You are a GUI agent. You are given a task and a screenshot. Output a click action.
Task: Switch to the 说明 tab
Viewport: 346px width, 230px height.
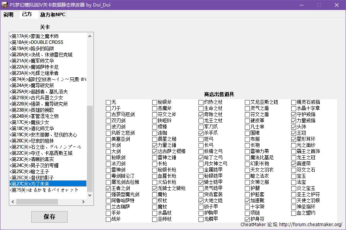pyautogui.click(x=8, y=15)
